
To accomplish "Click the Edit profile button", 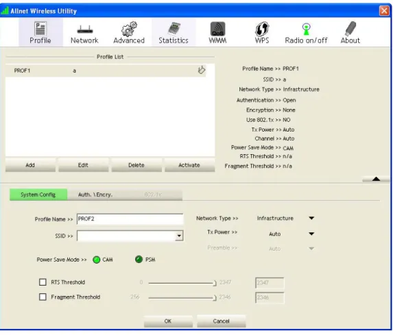I will 83,165.
